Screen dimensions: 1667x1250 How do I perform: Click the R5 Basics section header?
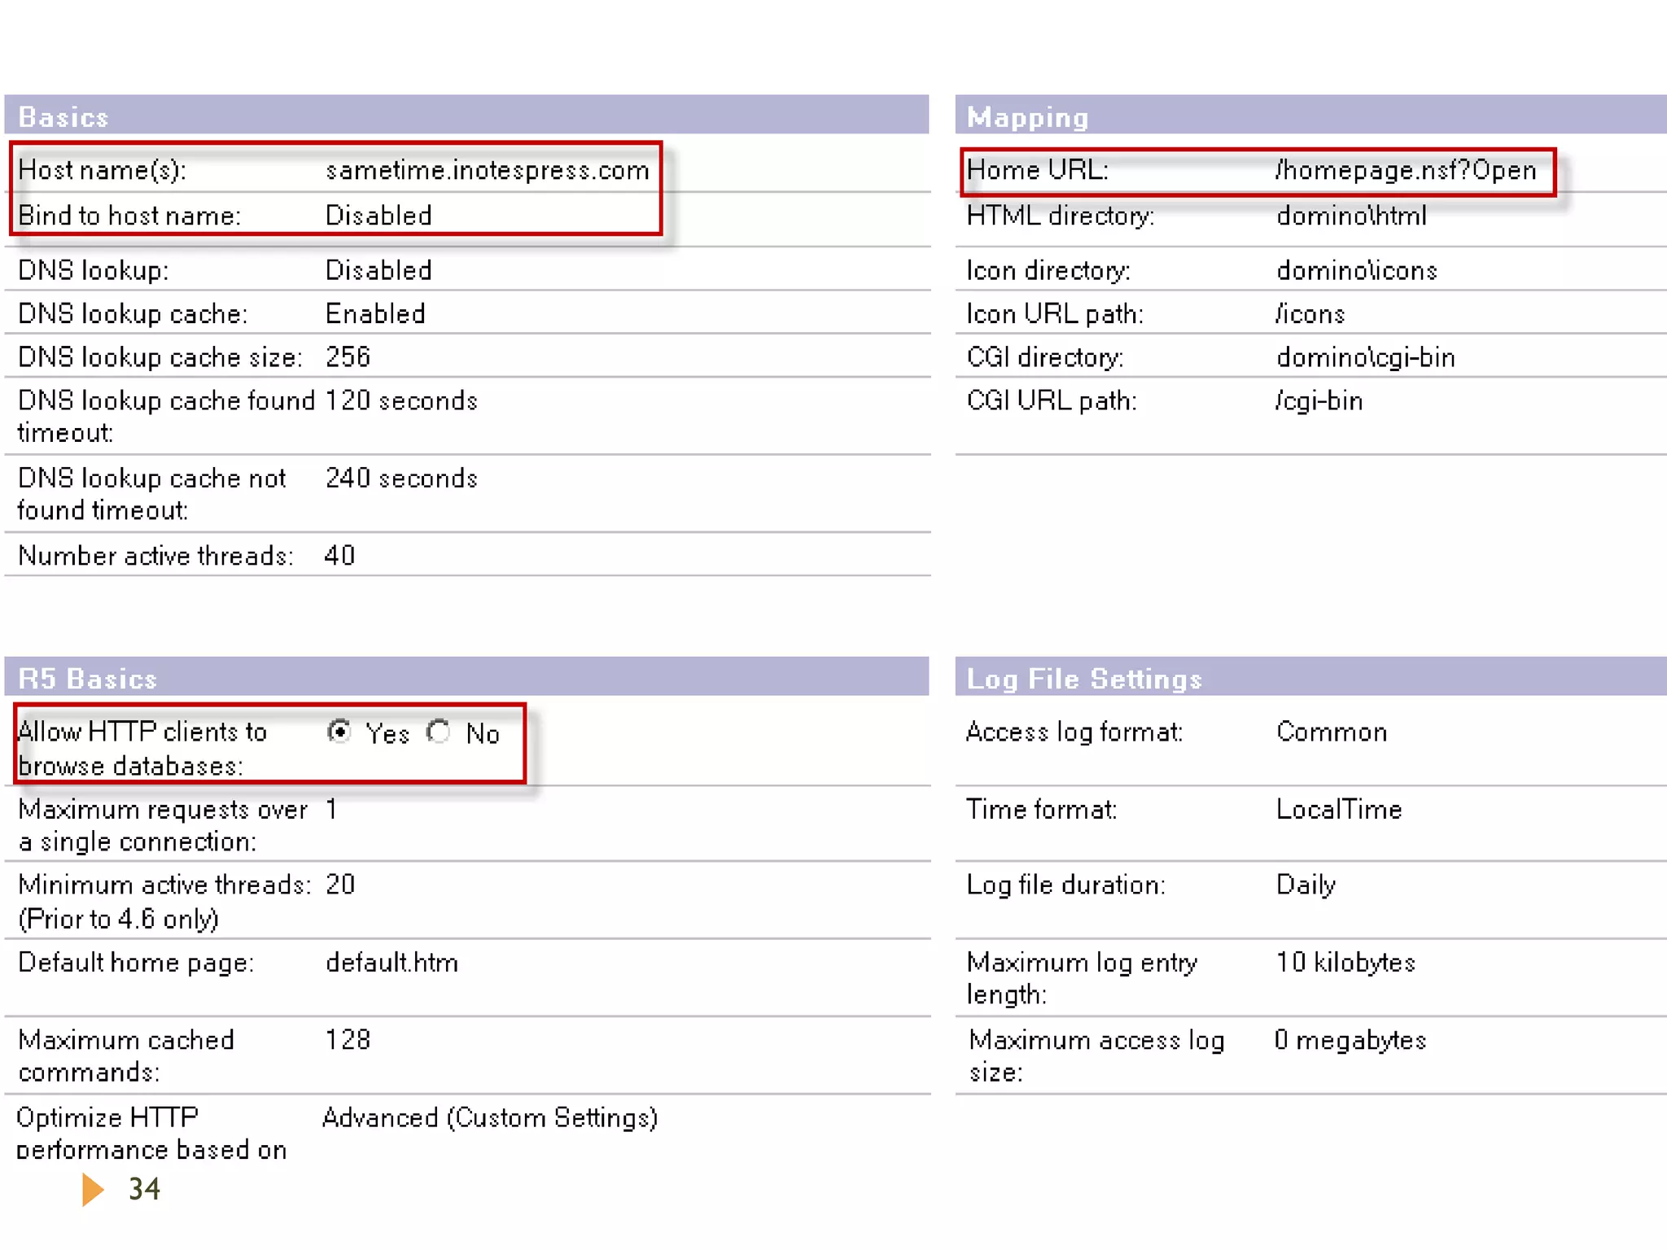coord(87,678)
